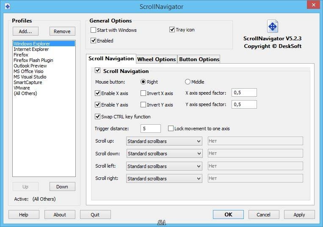
Task: Click the Scroll left hotkey field
Action: coord(255,166)
